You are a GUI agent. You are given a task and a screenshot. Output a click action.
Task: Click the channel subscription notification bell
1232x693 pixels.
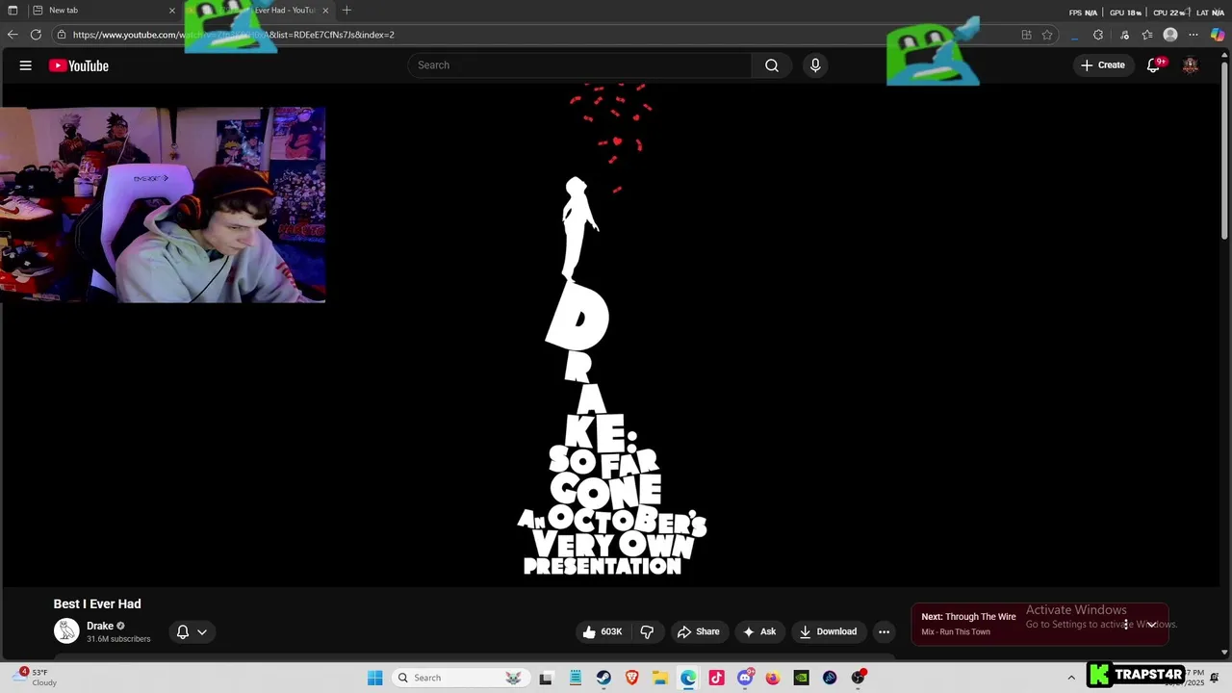[192, 632]
